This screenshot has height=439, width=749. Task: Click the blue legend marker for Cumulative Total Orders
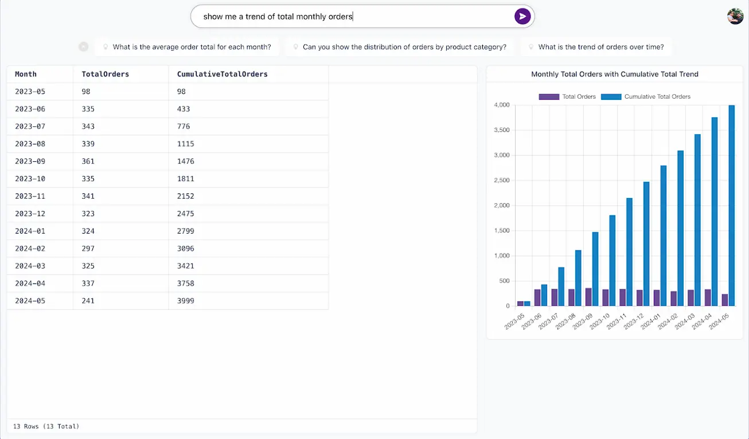[x=610, y=96]
